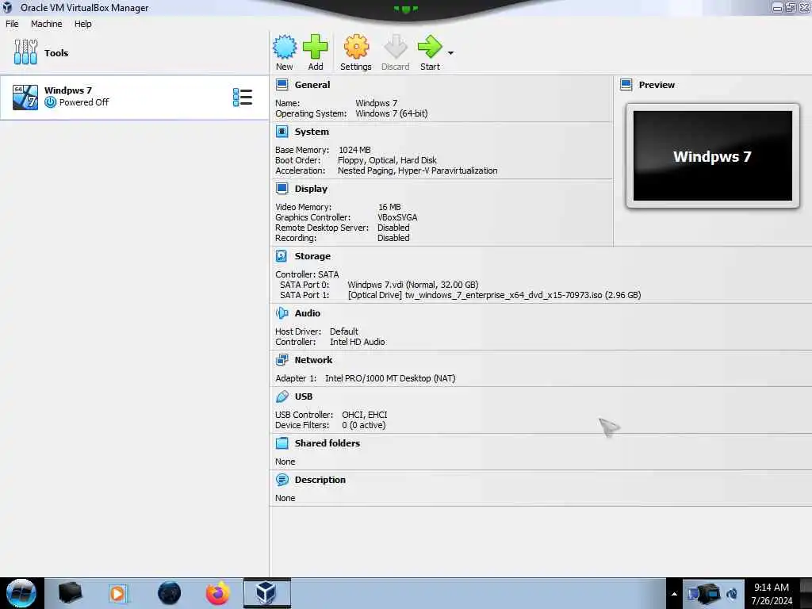Click the OHCI, EHCI USB controller value
The height and width of the screenshot is (609, 812).
pyautogui.click(x=365, y=415)
